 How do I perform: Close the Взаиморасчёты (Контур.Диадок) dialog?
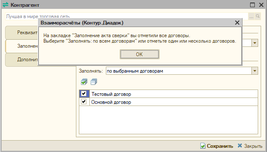[237, 23]
